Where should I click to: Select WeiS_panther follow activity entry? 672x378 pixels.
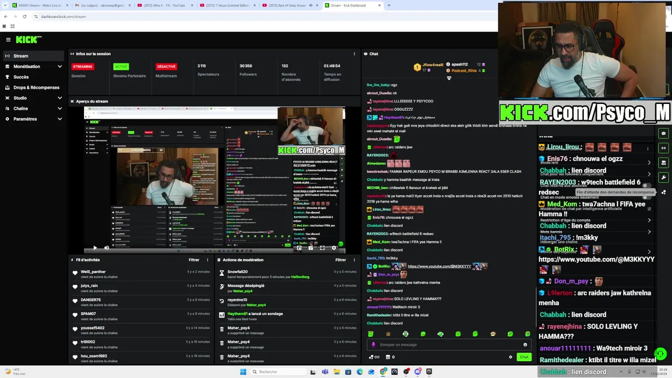142,274
